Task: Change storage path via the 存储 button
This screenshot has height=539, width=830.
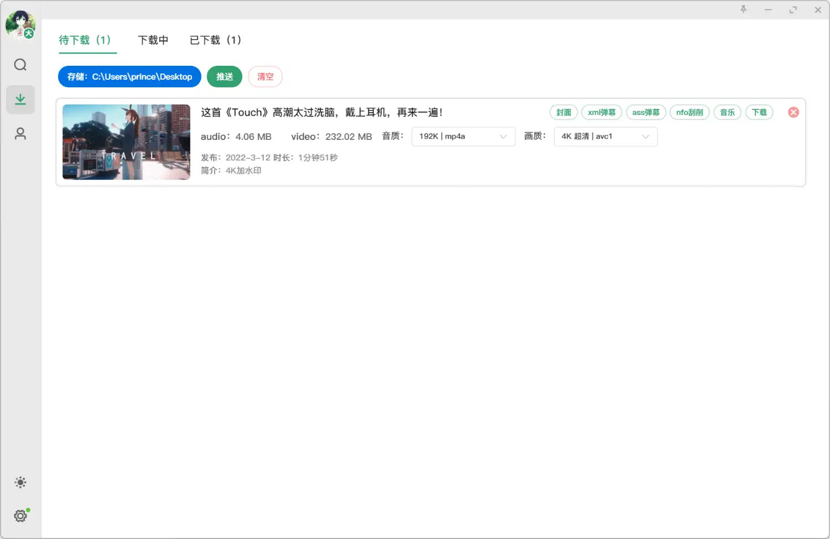Action: [129, 76]
